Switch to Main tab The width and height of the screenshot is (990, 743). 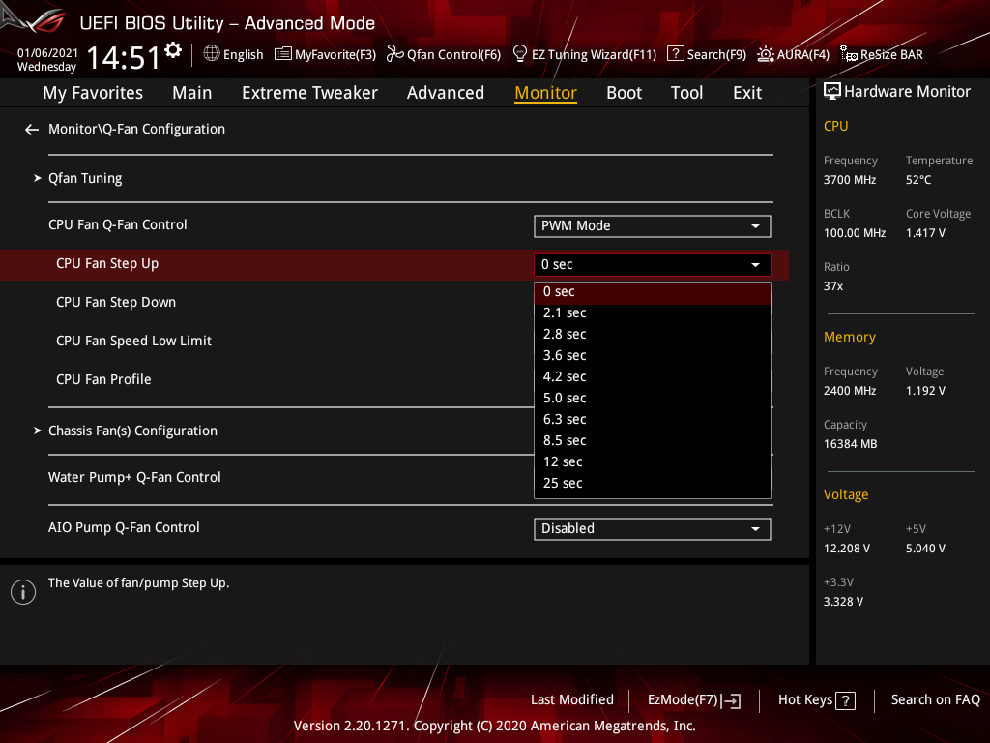192,93
